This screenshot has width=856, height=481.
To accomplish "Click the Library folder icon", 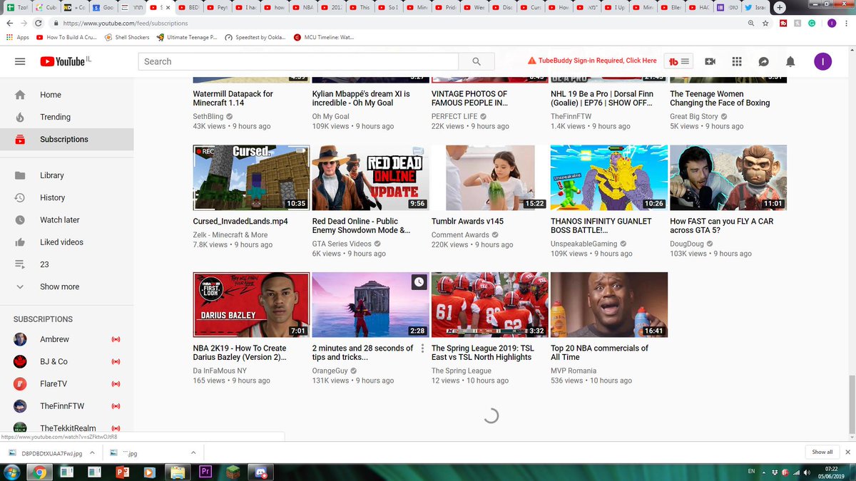I will tap(20, 175).
